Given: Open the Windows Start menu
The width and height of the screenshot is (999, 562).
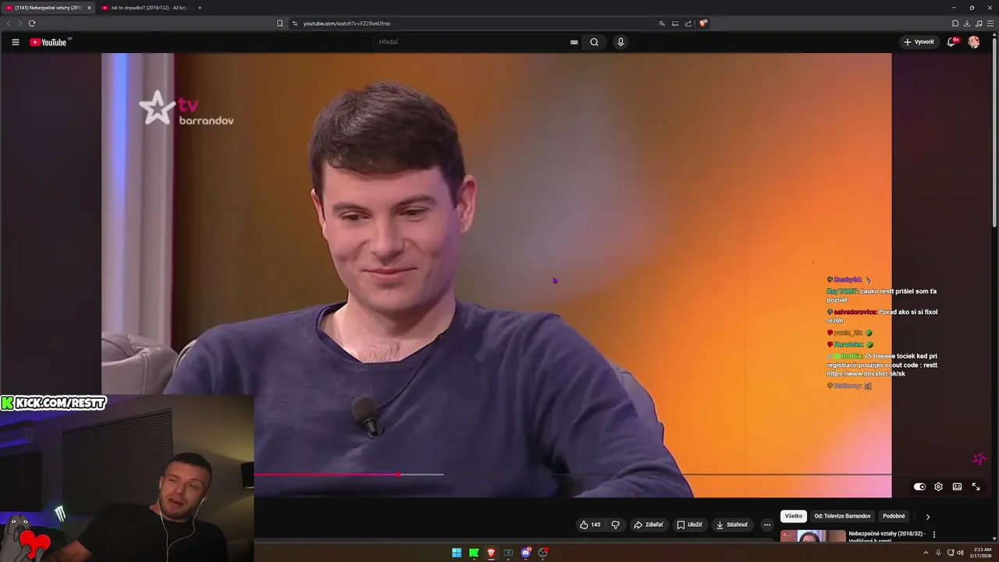Looking at the screenshot, I should [457, 553].
